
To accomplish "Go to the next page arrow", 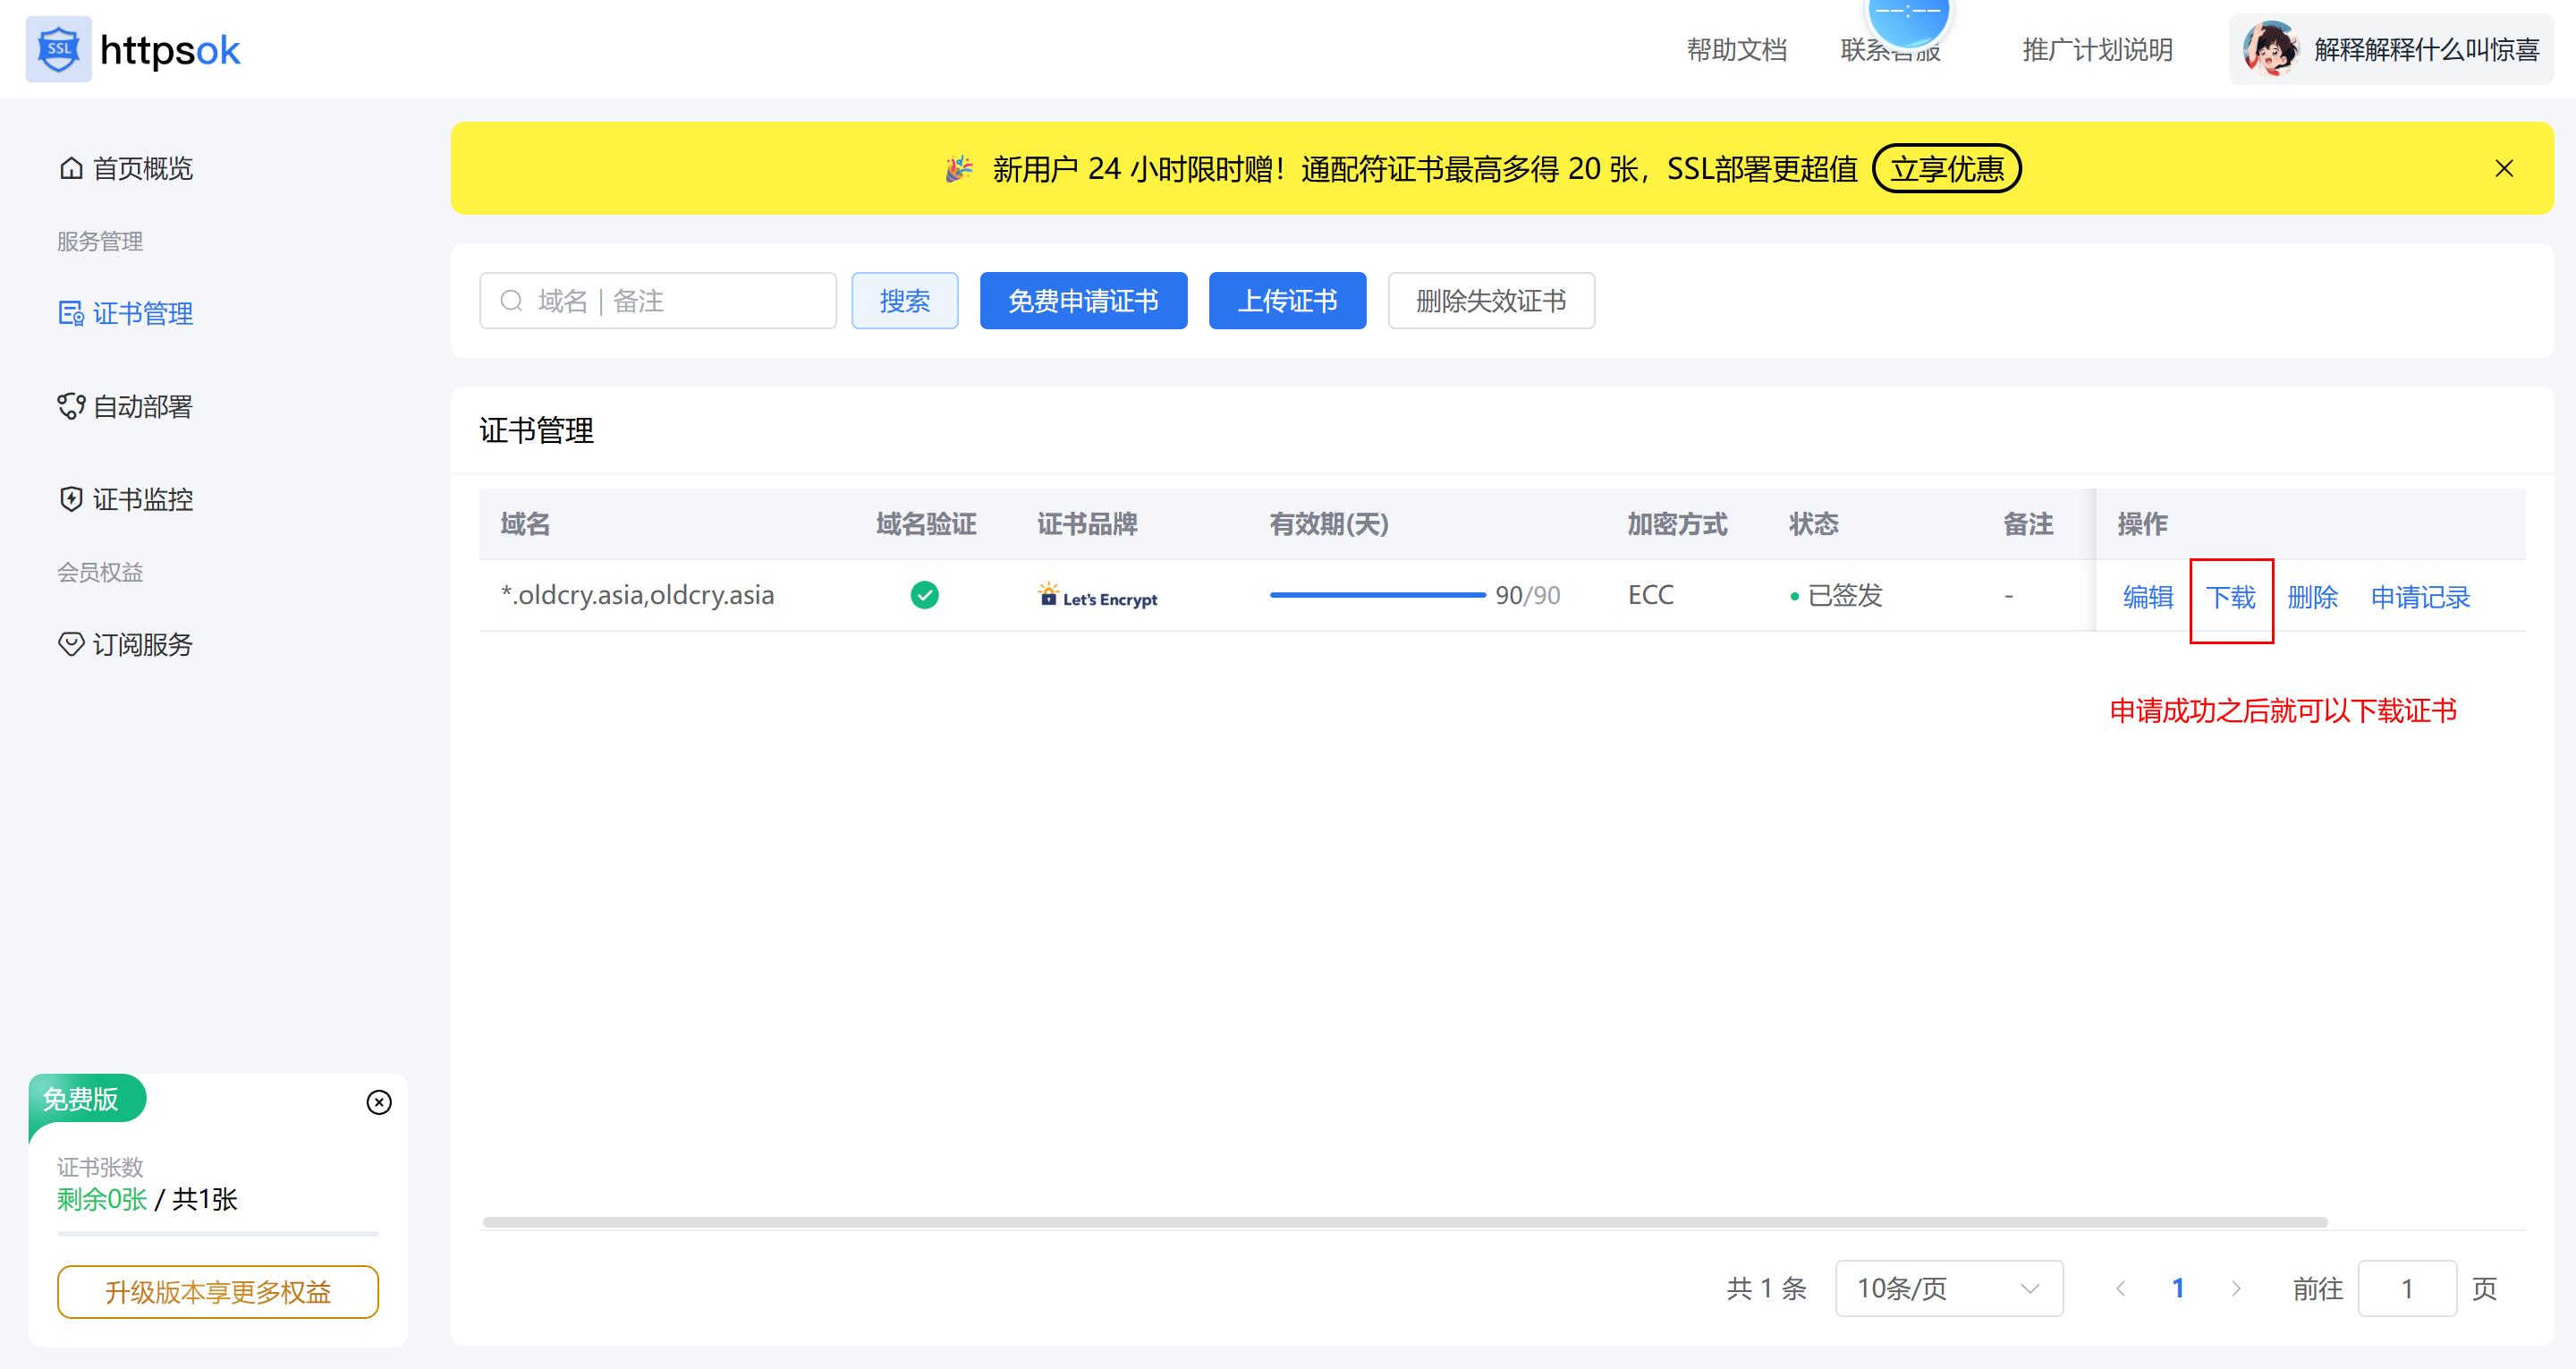I will point(2236,1288).
